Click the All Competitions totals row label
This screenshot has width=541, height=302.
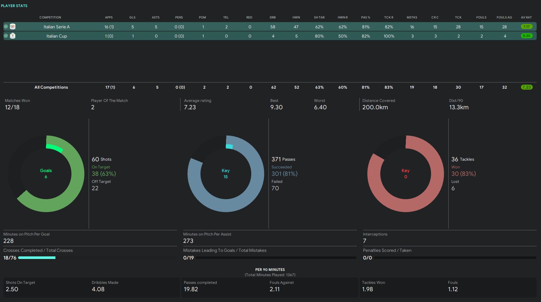pos(51,87)
